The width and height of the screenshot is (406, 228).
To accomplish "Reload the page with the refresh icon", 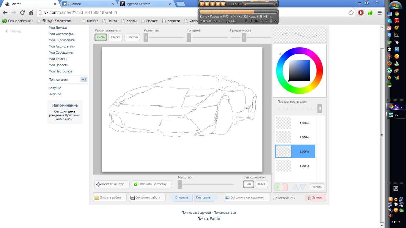I will 22,13.
